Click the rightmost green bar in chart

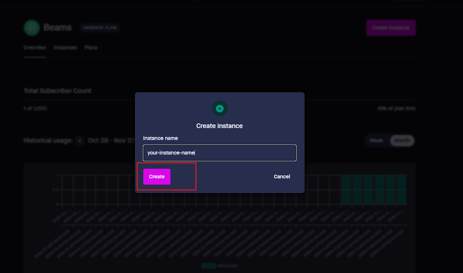pyautogui.click(x=402, y=190)
